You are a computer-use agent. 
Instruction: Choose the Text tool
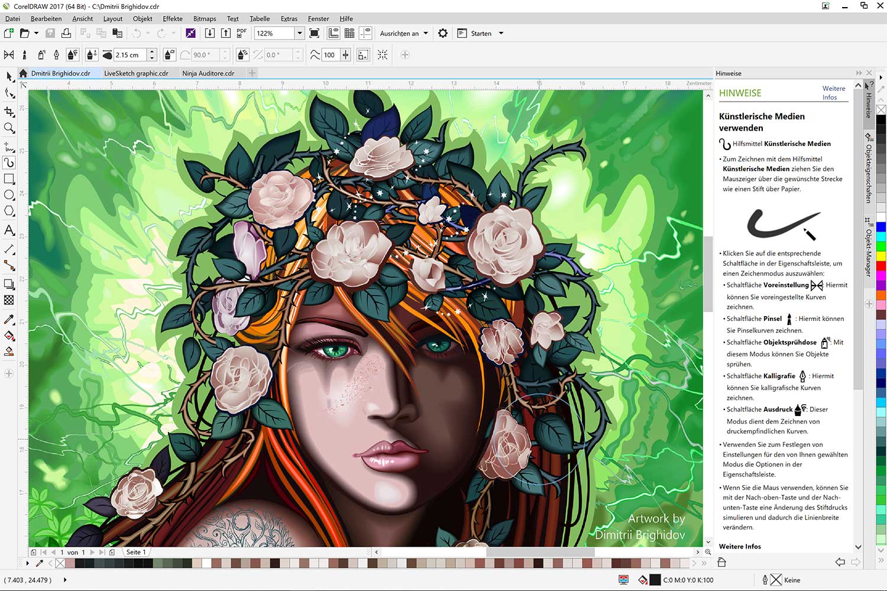tap(9, 230)
